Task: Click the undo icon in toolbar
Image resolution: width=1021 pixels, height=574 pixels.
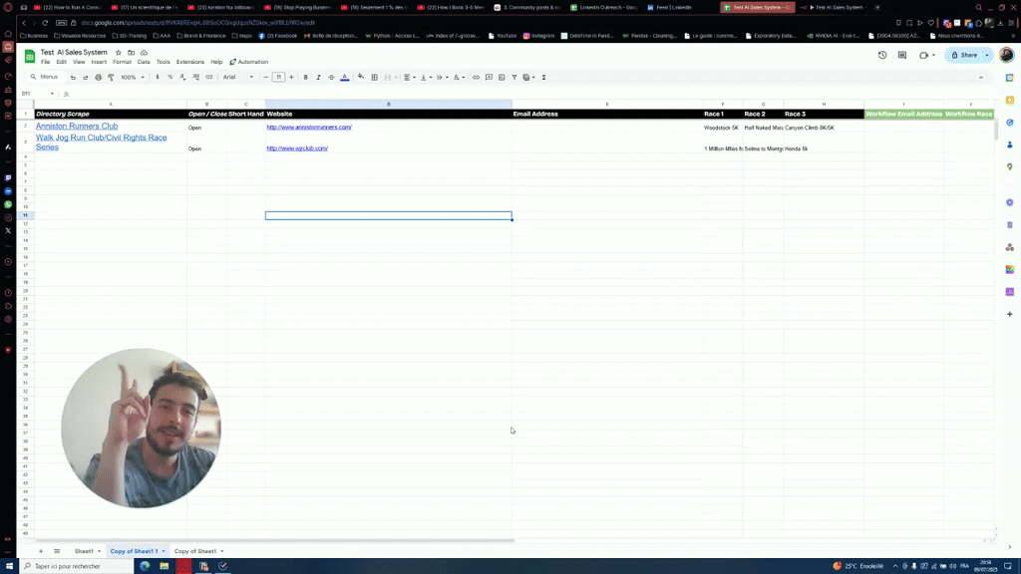Action: 73,78
